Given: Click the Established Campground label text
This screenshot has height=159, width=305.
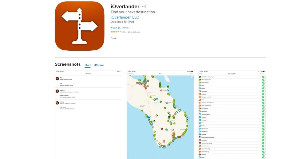Looking at the screenshot, I should coord(208,77).
